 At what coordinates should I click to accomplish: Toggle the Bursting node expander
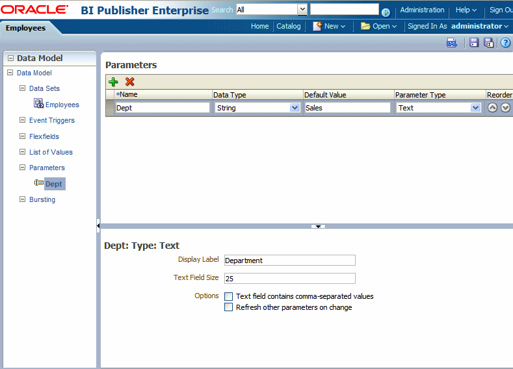pyautogui.click(x=22, y=199)
